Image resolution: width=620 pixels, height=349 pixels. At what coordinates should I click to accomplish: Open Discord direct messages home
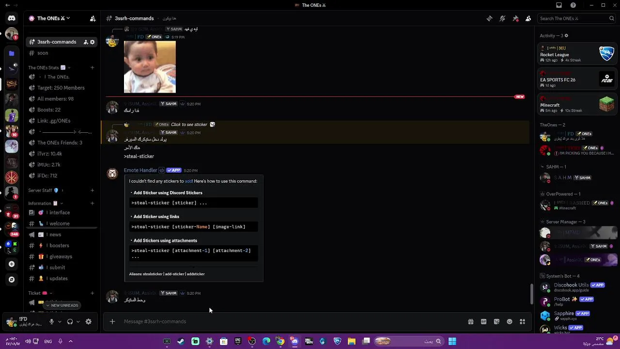12,18
